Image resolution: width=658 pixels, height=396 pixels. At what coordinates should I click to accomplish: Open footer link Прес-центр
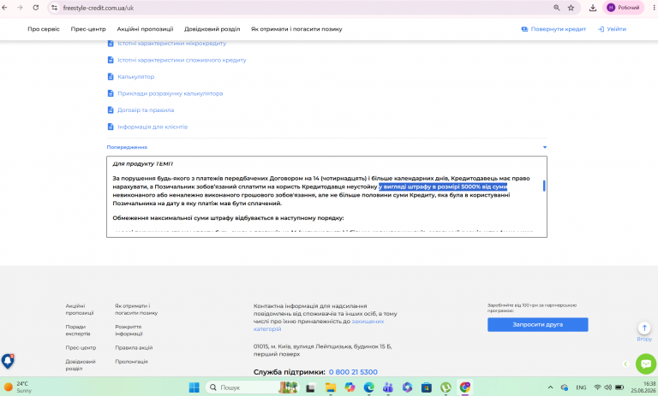coord(81,347)
